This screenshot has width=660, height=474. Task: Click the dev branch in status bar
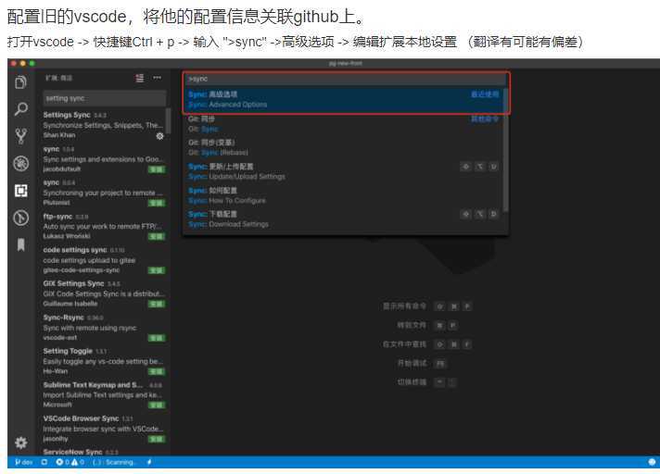(x=24, y=462)
